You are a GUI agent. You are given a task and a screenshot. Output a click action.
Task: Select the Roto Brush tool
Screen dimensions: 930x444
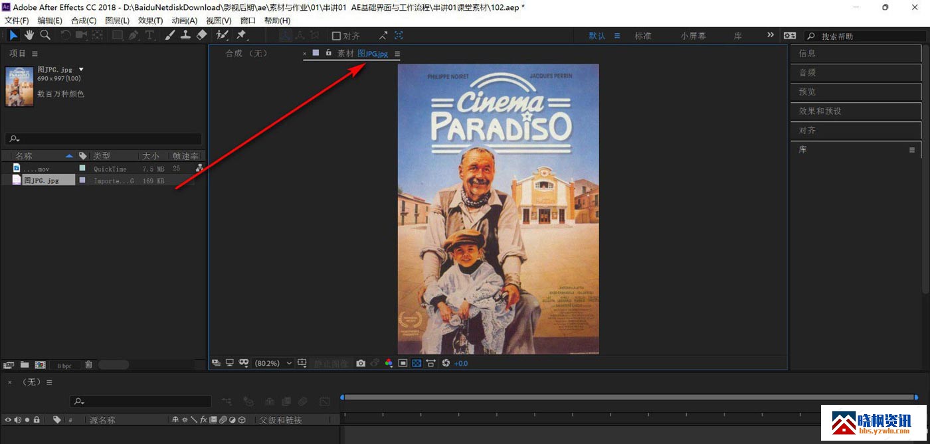(x=223, y=35)
